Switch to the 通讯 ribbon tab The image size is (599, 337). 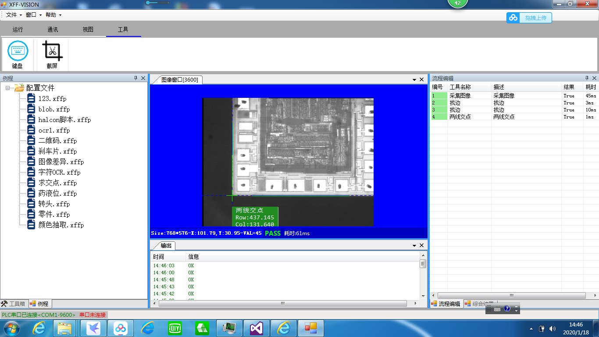(53, 29)
